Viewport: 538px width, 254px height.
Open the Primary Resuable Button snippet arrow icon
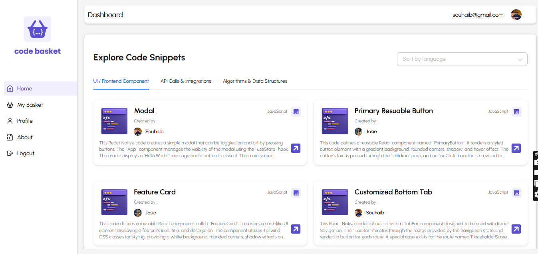[x=516, y=148]
